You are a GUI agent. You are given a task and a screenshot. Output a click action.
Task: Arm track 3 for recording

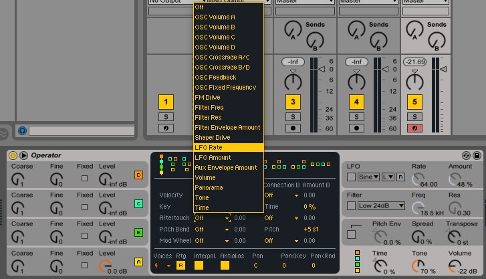tap(293, 128)
